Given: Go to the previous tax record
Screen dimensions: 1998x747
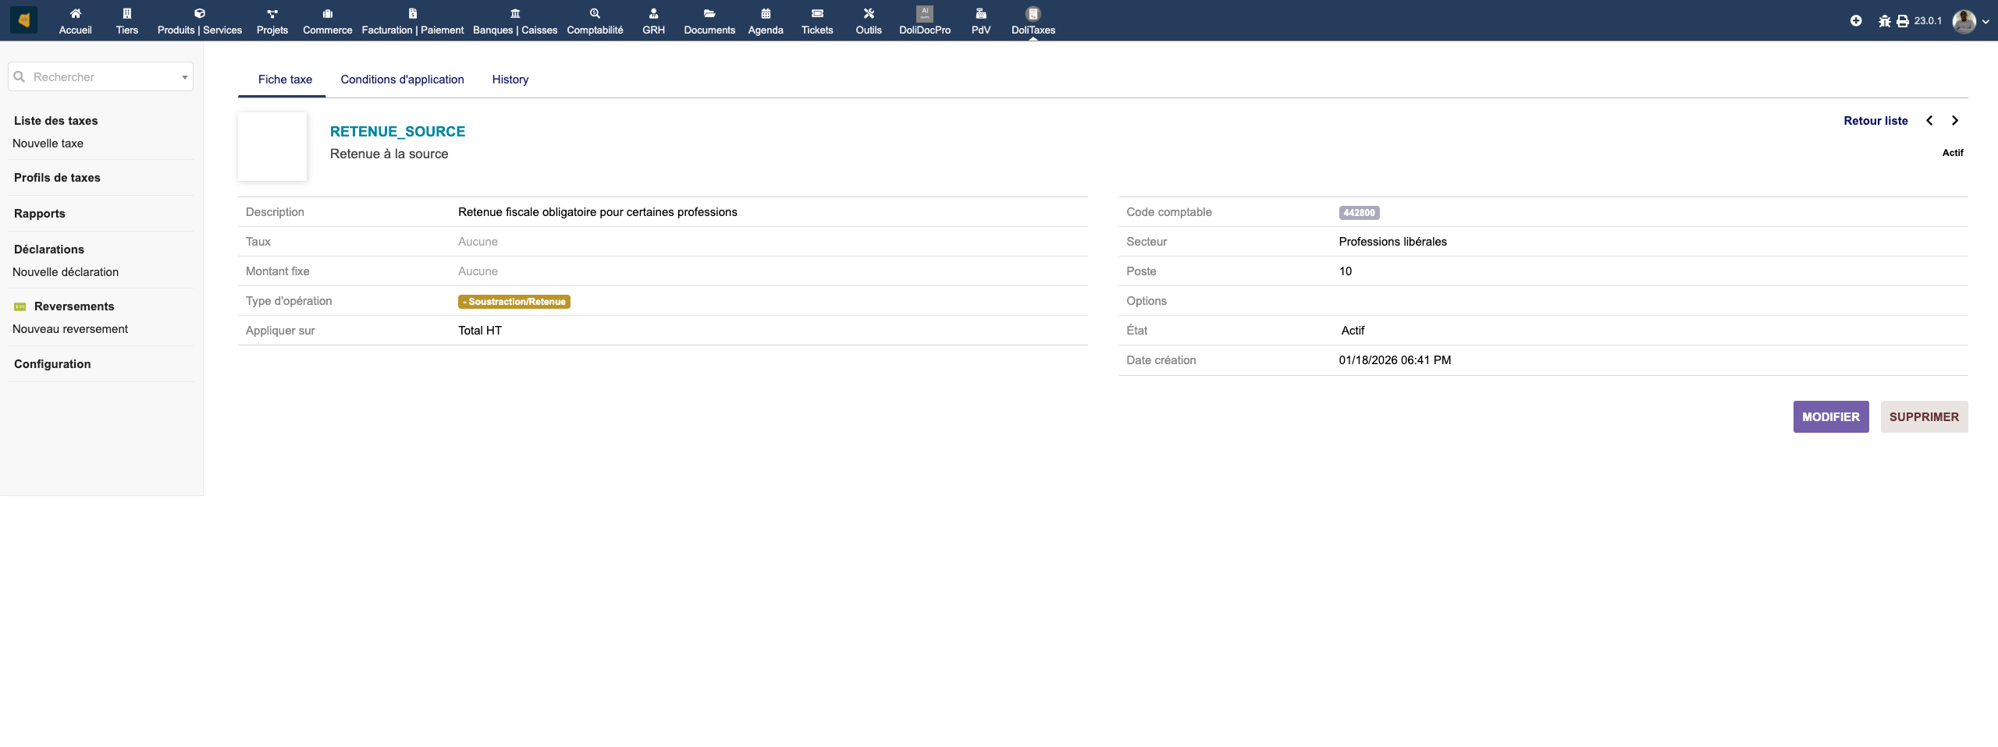Looking at the screenshot, I should (1929, 121).
